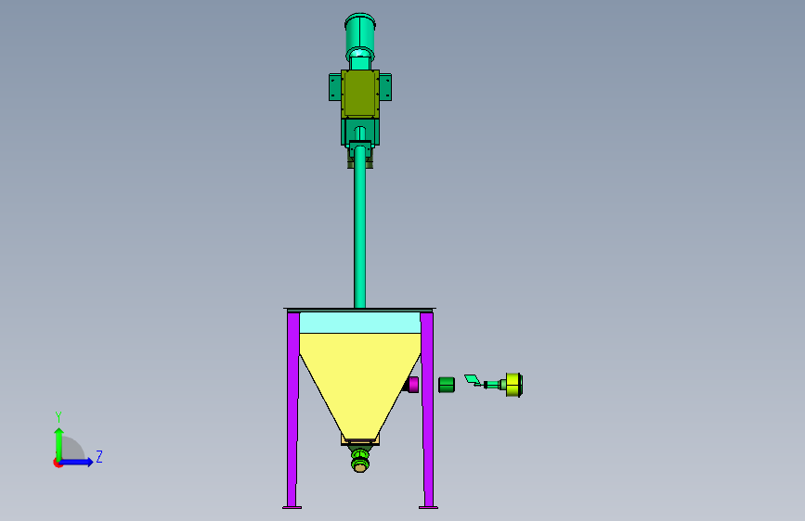Image resolution: width=805 pixels, height=521 pixels.
Task: Select the left green mounting bracket on the gearbox
Action: coord(335,87)
